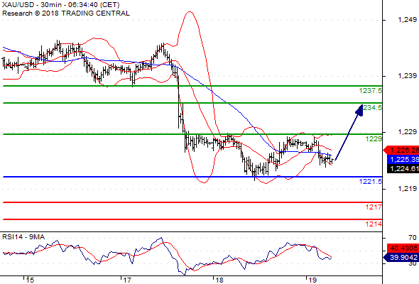The image size is (419, 284).
Task: Click the red 40.4305 RSI value tag
Action: click(403, 248)
